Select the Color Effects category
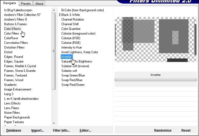 click(12, 29)
